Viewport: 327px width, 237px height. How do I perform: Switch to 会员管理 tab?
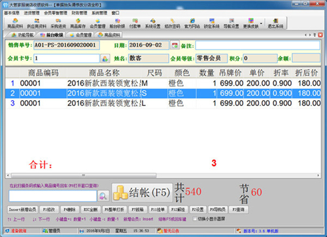tap(80, 35)
